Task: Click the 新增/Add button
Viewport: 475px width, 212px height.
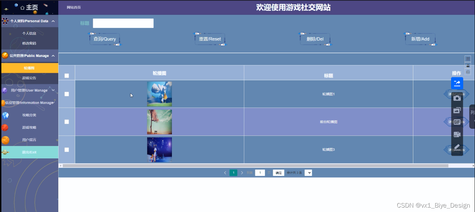Action: point(420,39)
